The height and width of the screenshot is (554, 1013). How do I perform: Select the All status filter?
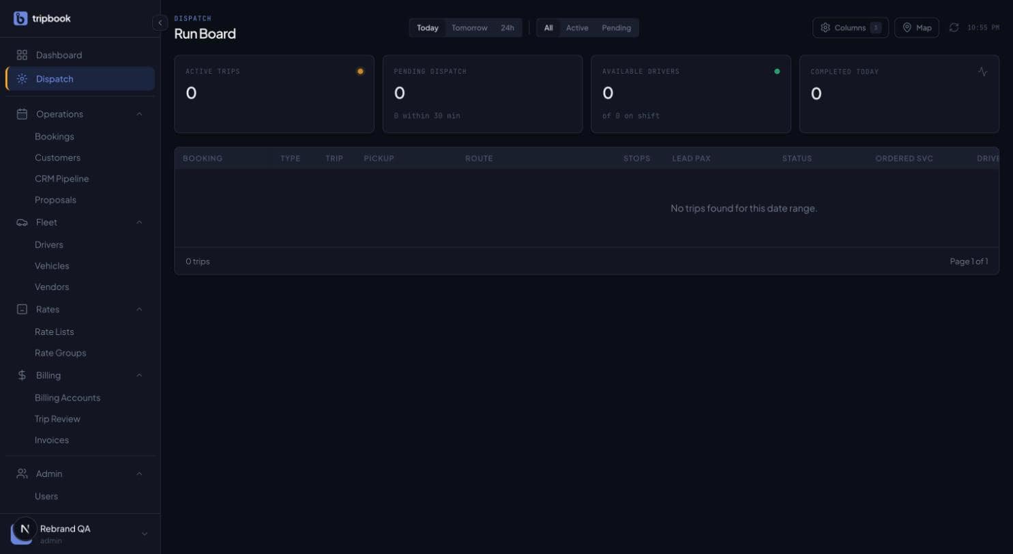(x=548, y=28)
